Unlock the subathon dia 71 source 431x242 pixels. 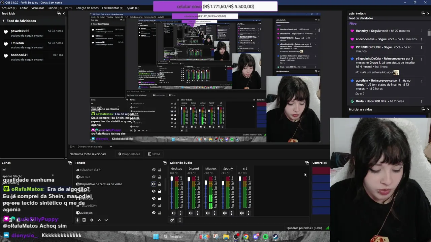pos(160,170)
